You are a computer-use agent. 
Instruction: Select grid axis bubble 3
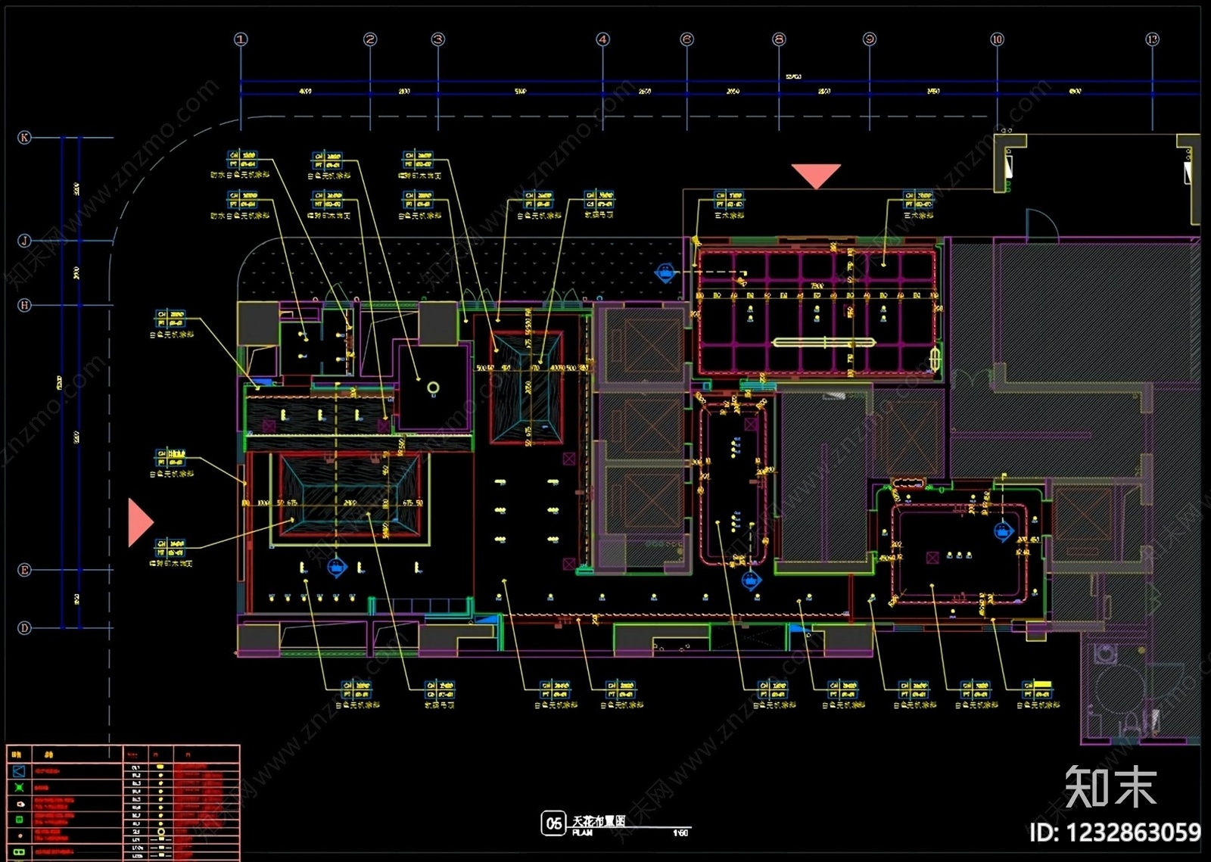(x=438, y=39)
